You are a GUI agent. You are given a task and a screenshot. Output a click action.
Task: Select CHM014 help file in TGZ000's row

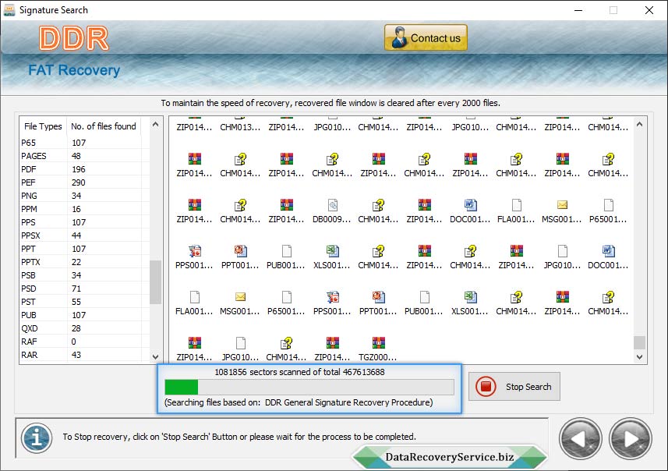(x=286, y=343)
